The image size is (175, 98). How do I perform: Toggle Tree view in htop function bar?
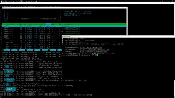[36, 50]
